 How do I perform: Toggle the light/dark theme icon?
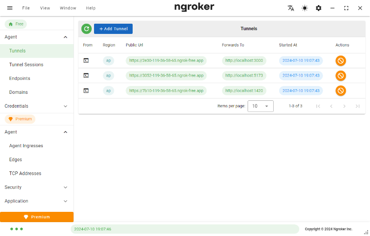tap(305, 8)
